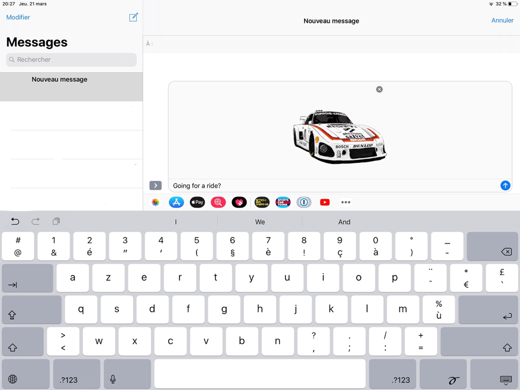
Task: Tap the À: recipient field
Action: pyautogui.click(x=331, y=44)
